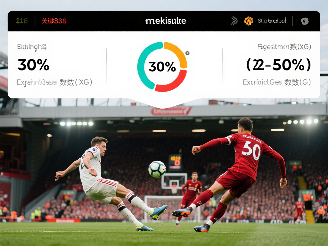This screenshot has height=246, width=328.
Task: Click the soccer ball in the photo
Action: pyautogui.click(x=157, y=169)
